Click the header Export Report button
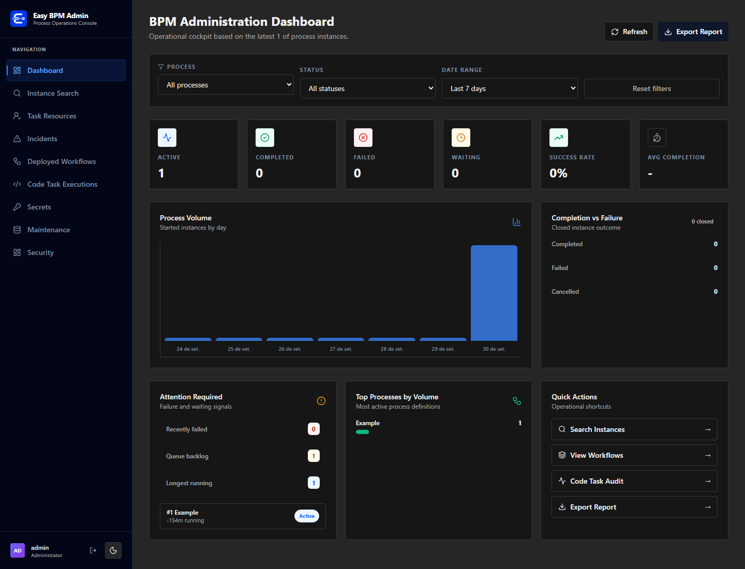 click(x=693, y=32)
